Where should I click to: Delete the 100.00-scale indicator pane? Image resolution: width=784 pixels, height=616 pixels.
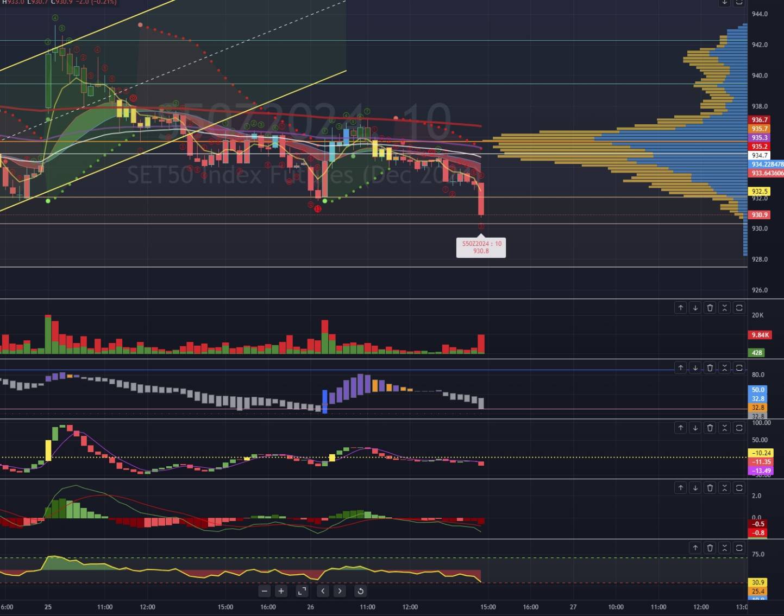[710, 428]
